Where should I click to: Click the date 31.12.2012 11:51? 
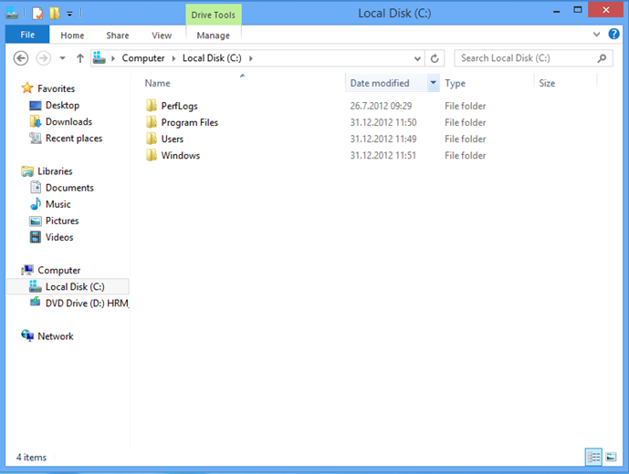(x=383, y=155)
